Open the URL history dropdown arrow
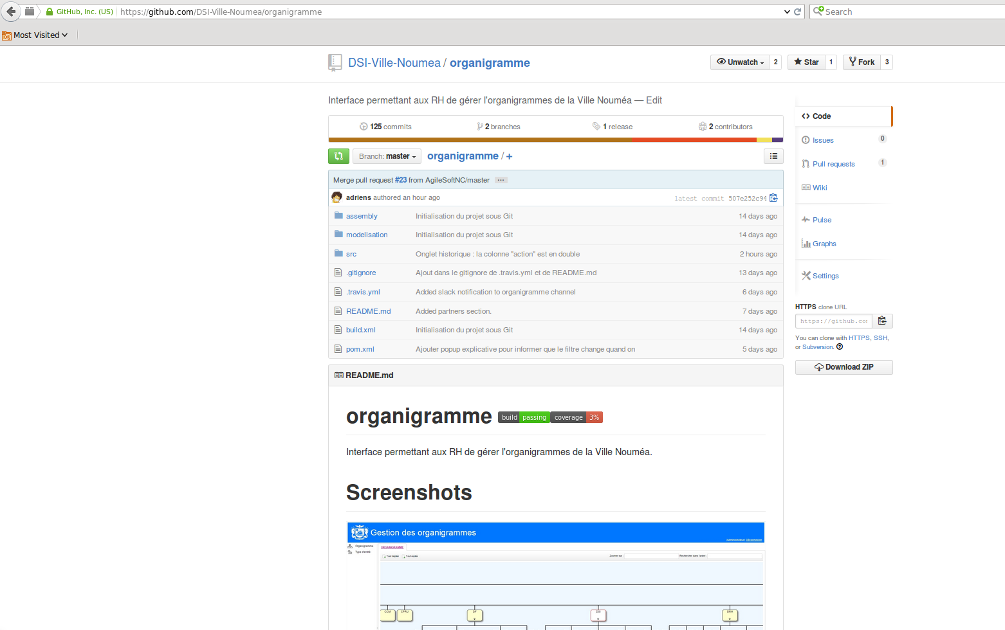Image resolution: width=1005 pixels, height=630 pixels. tap(787, 12)
